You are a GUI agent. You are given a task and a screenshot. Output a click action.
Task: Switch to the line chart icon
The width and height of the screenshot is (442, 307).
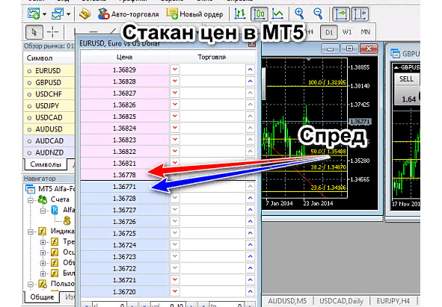[277, 13]
